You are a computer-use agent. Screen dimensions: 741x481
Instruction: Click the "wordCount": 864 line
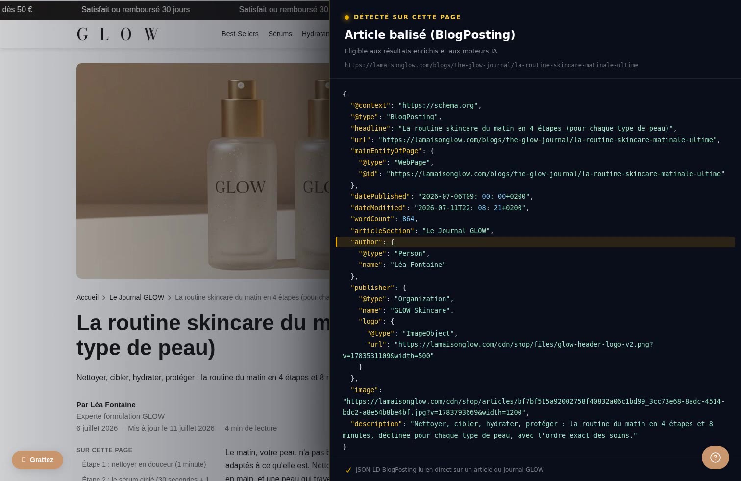click(384, 219)
